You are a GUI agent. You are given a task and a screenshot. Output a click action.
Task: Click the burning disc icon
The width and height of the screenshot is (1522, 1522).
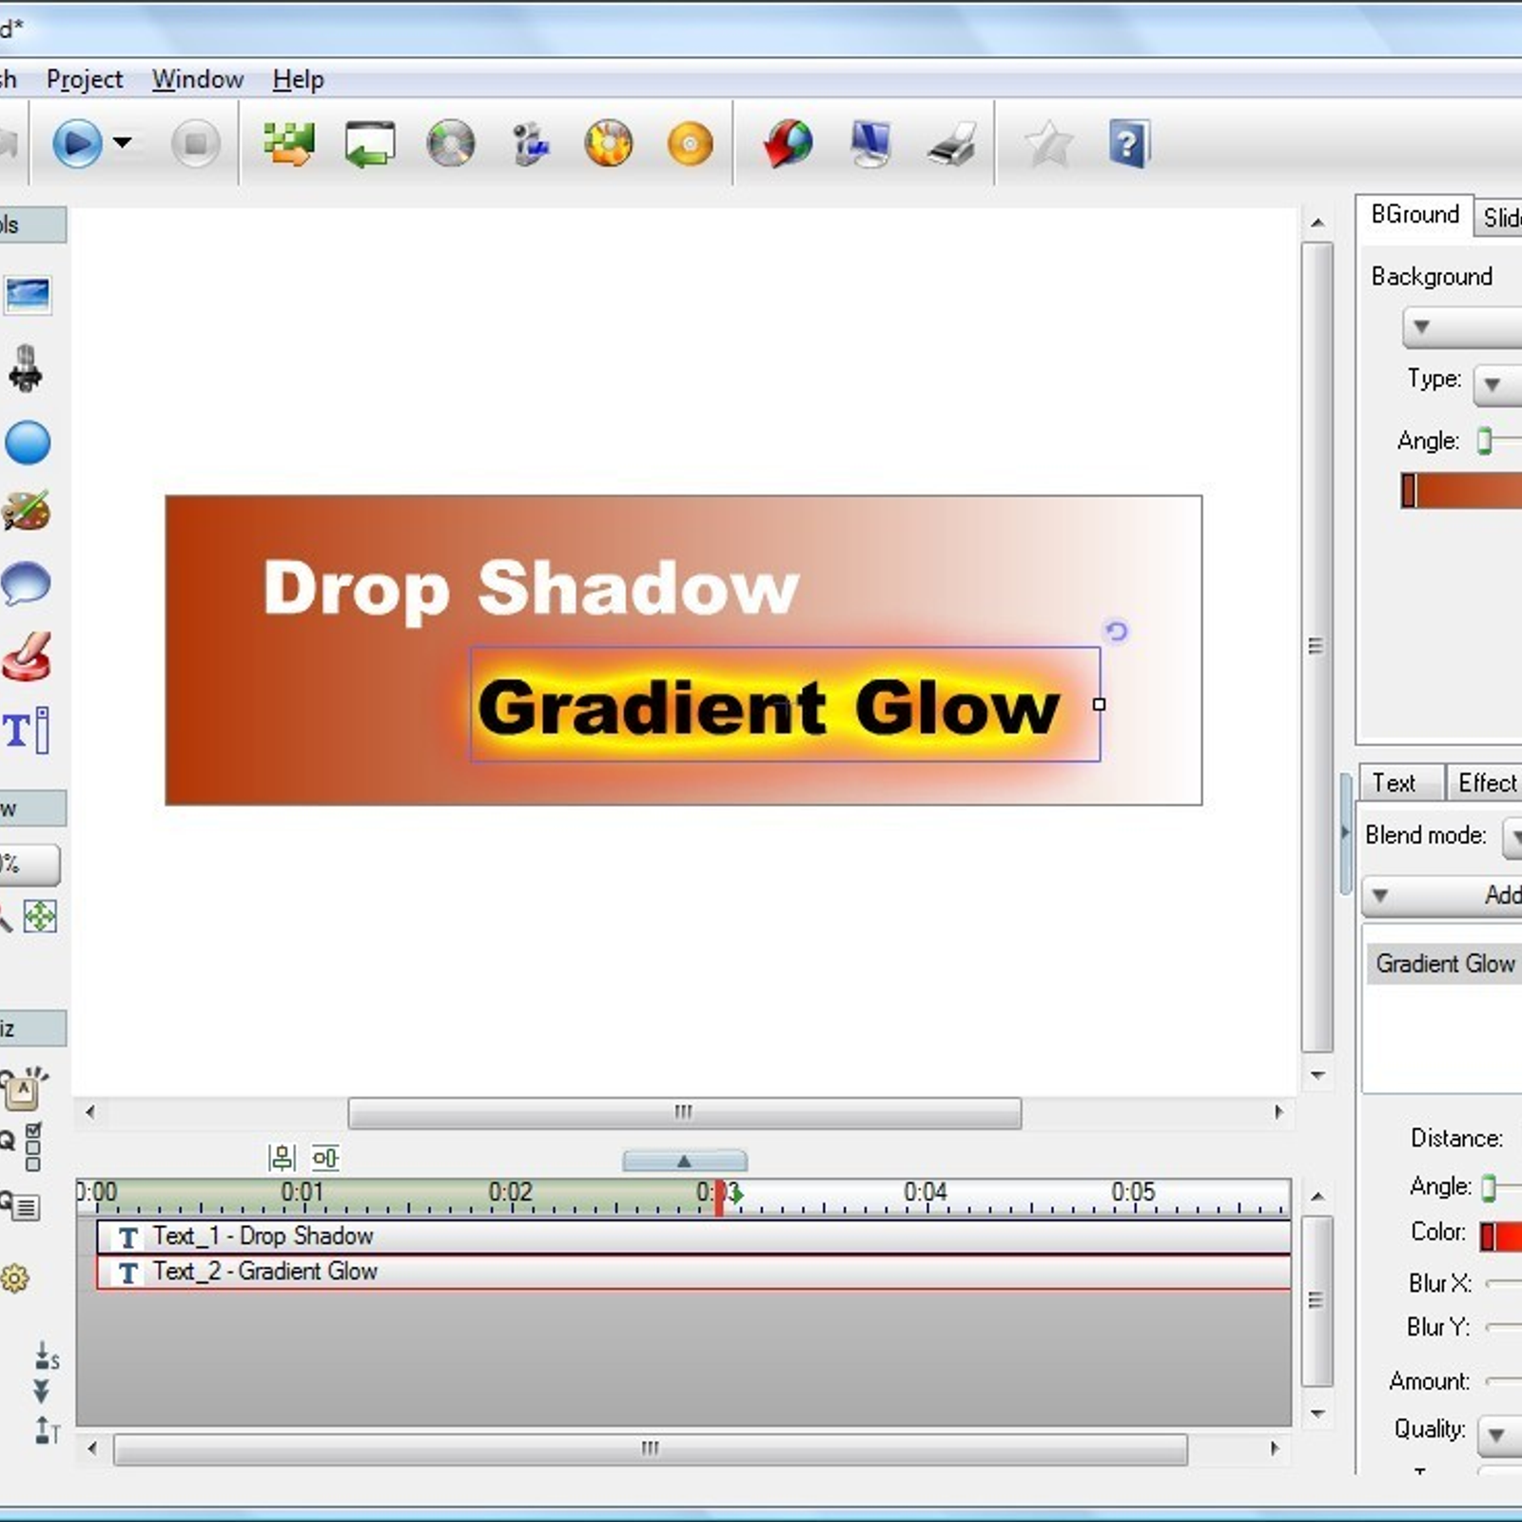(x=609, y=144)
